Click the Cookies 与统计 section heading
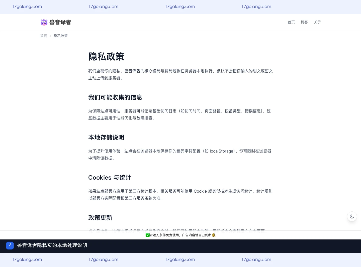Screen dimensions: 361x267 110,178
